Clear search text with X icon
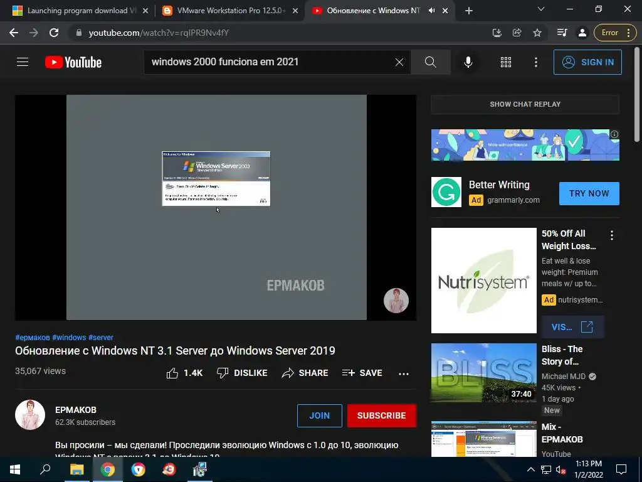The height and width of the screenshot is (482, 642). [399, 62]
